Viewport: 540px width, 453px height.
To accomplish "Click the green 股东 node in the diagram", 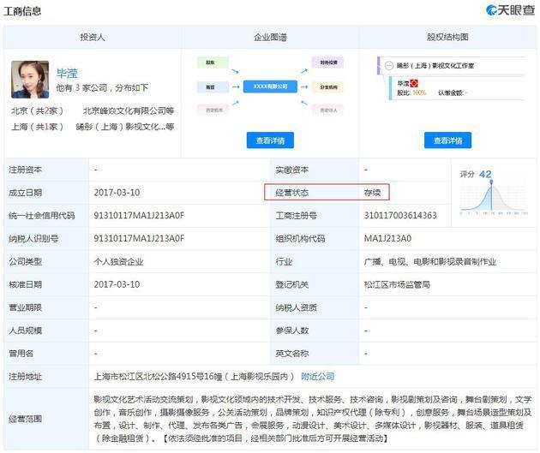I will pyautogui.click(x=213, y=63).
